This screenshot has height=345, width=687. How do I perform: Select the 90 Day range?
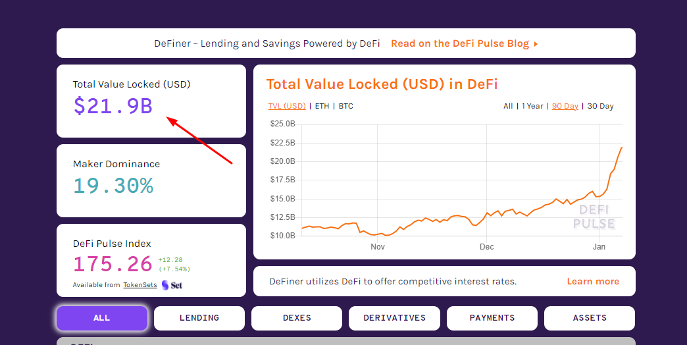[x=565, y=106]
